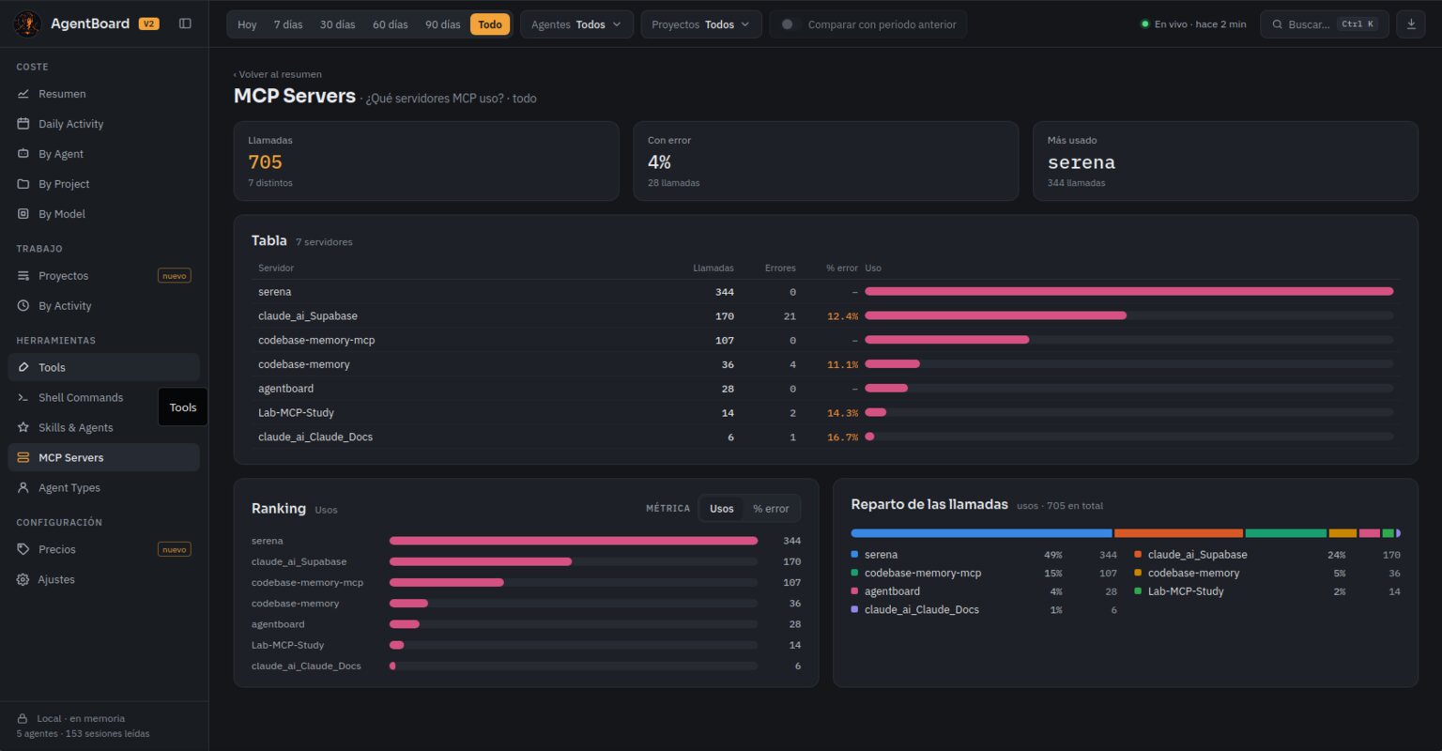Open Tools in the sidebar
This screenshot has width=1442, height=751.
103,368
